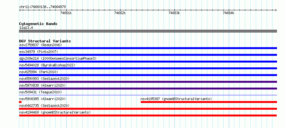
Task: Click the nsv5970839 (Almarri2020) label
Action: [x=42, y=85]
